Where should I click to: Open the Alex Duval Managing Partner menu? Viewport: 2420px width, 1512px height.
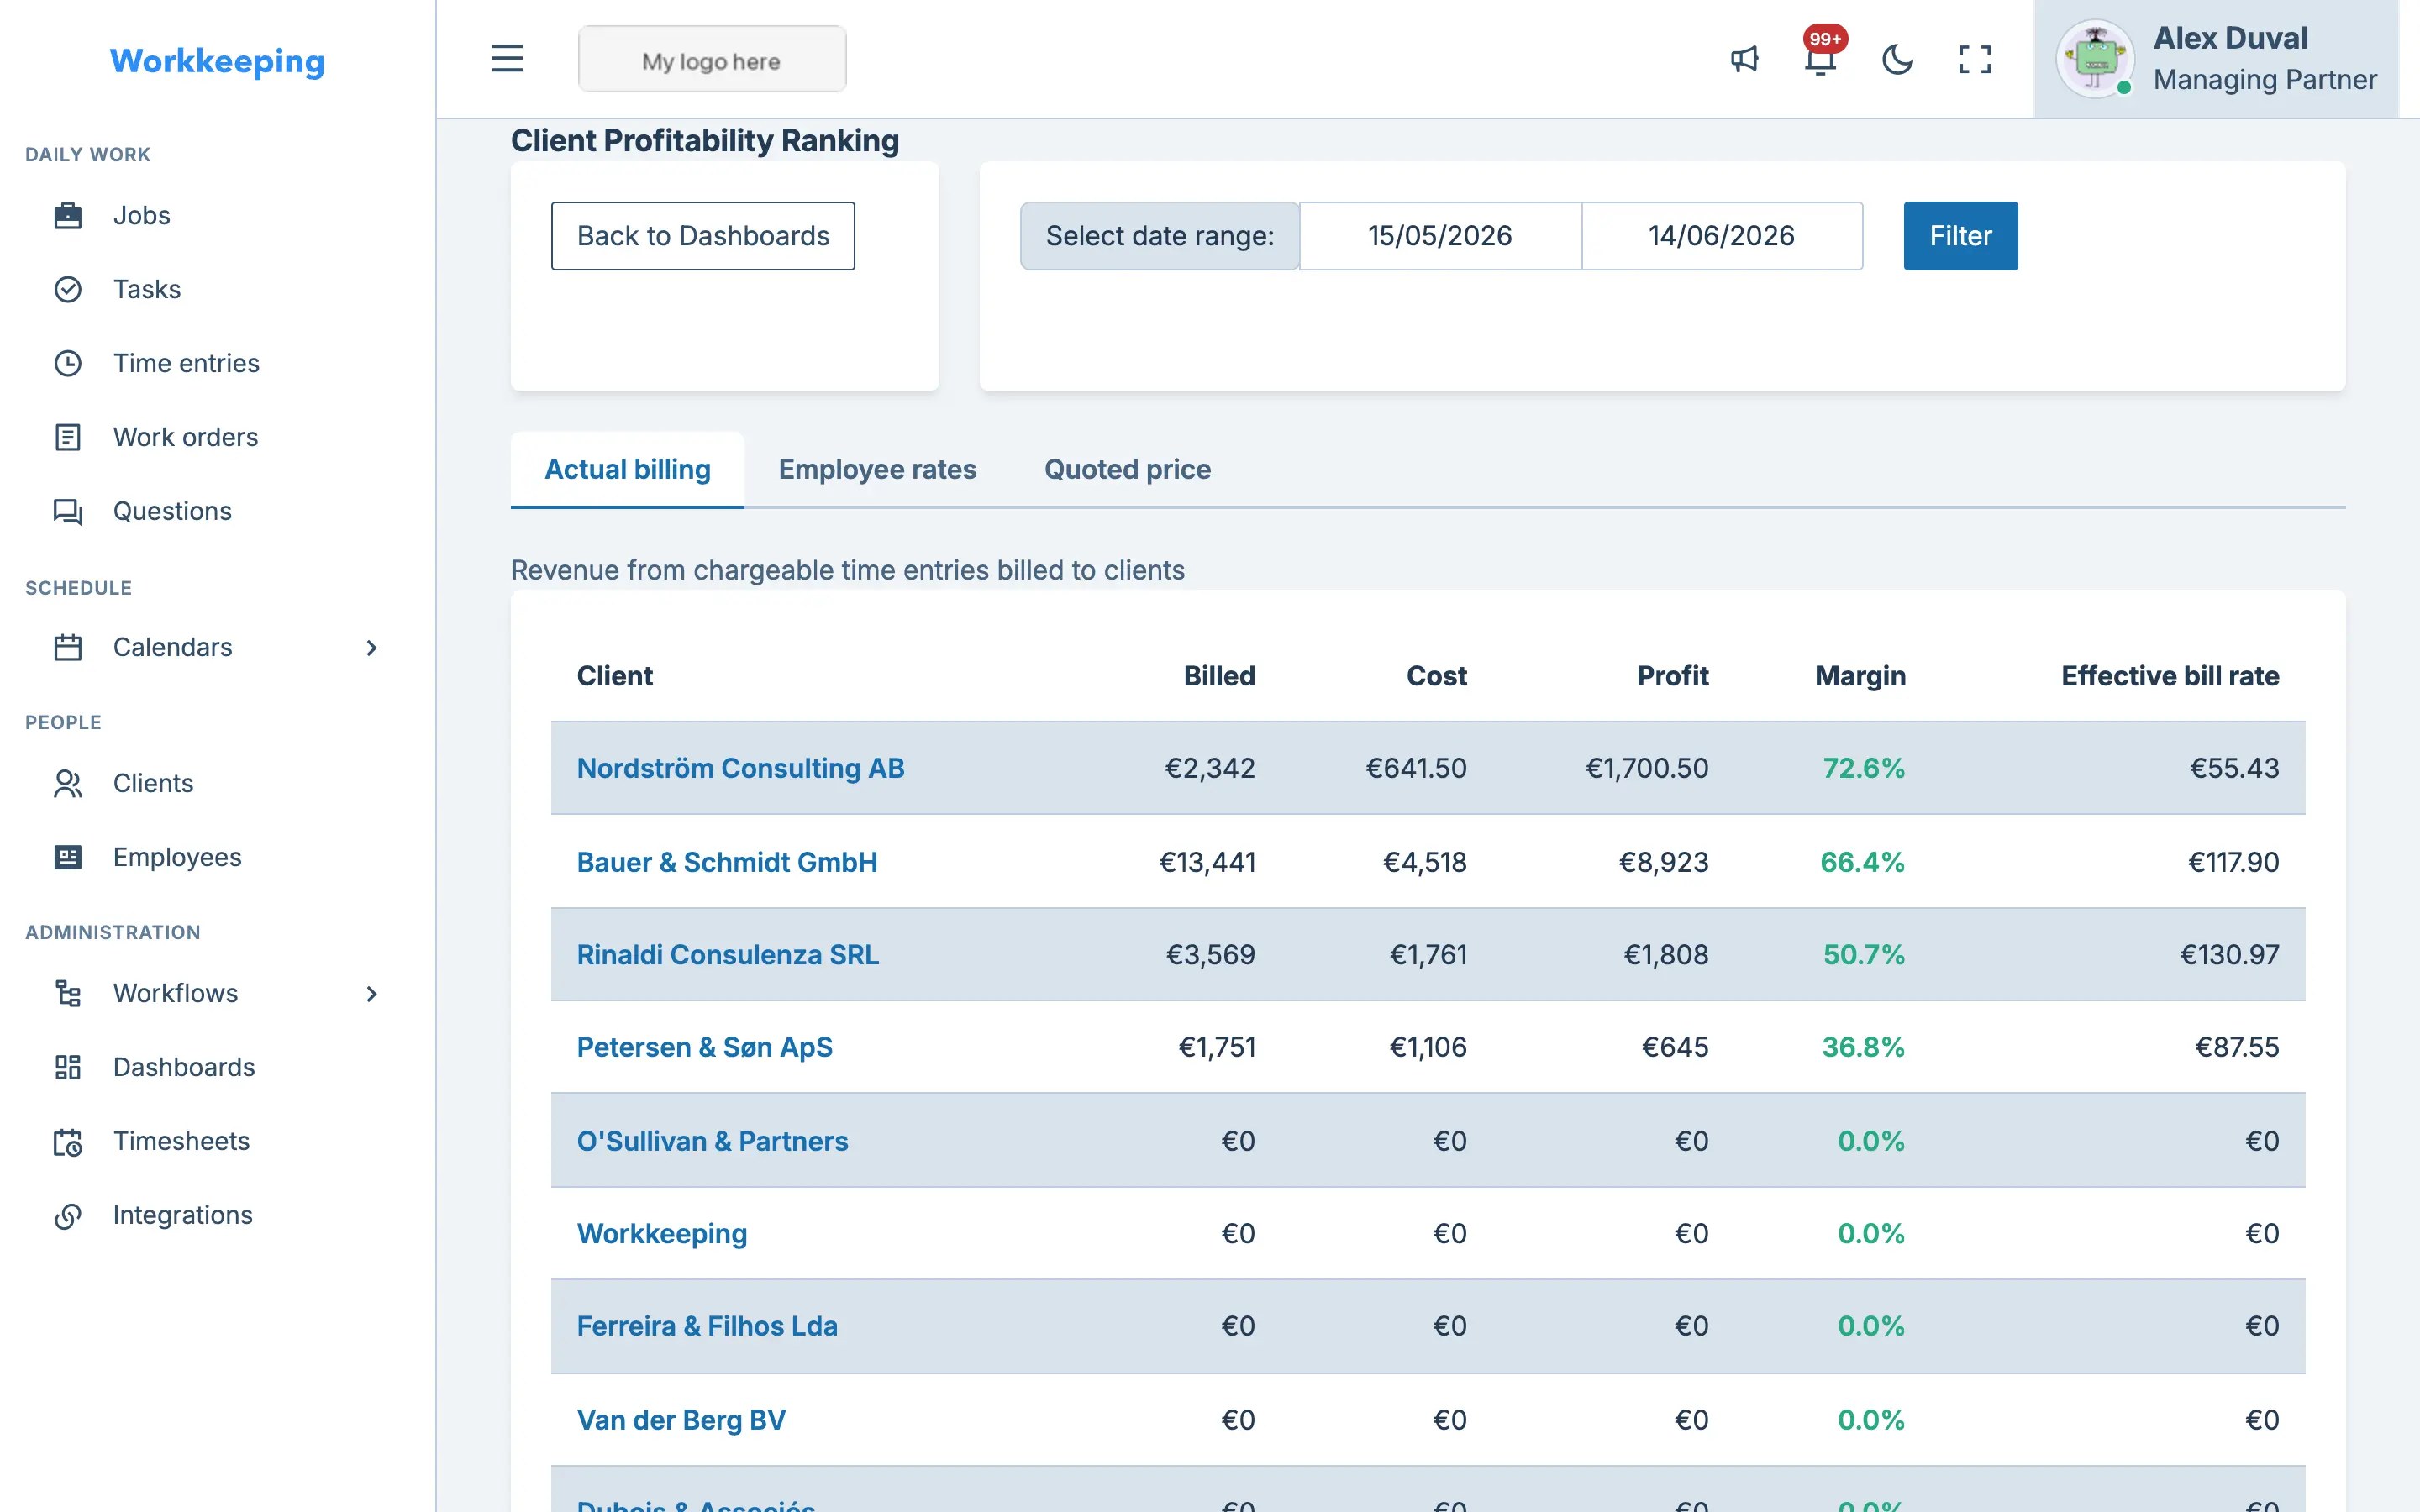coord(2216,59)
